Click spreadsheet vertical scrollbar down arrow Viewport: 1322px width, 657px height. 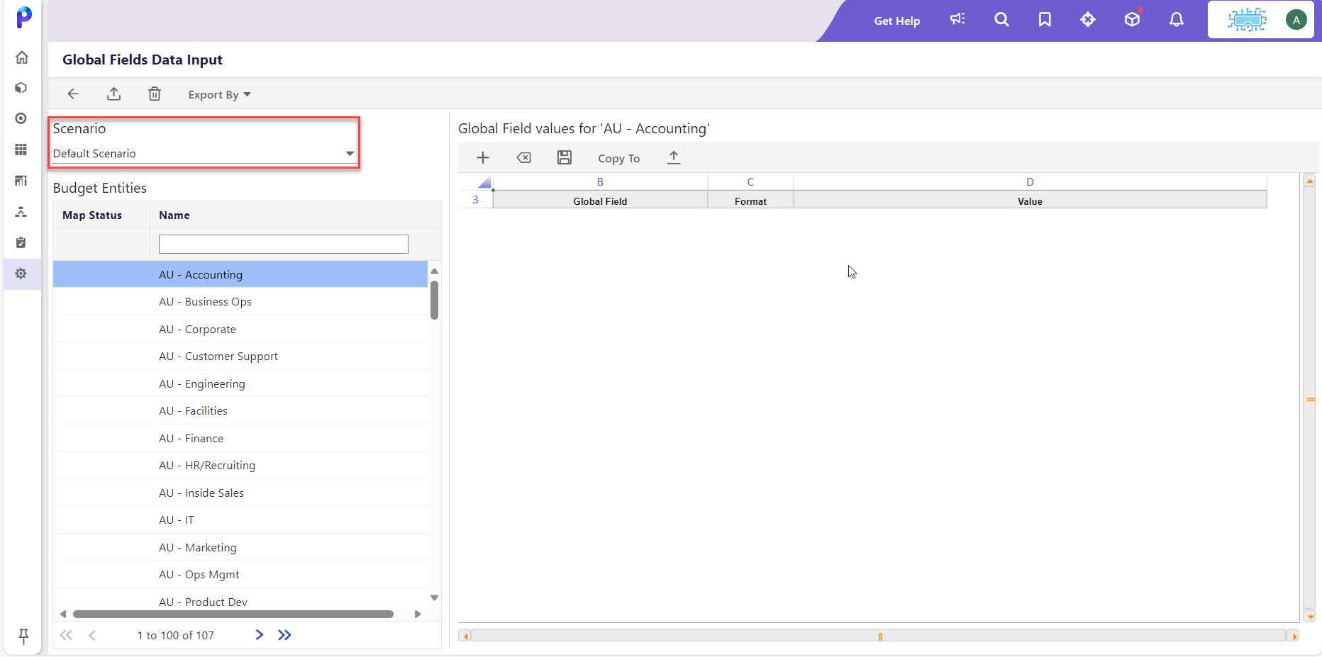pos(1310,617)
